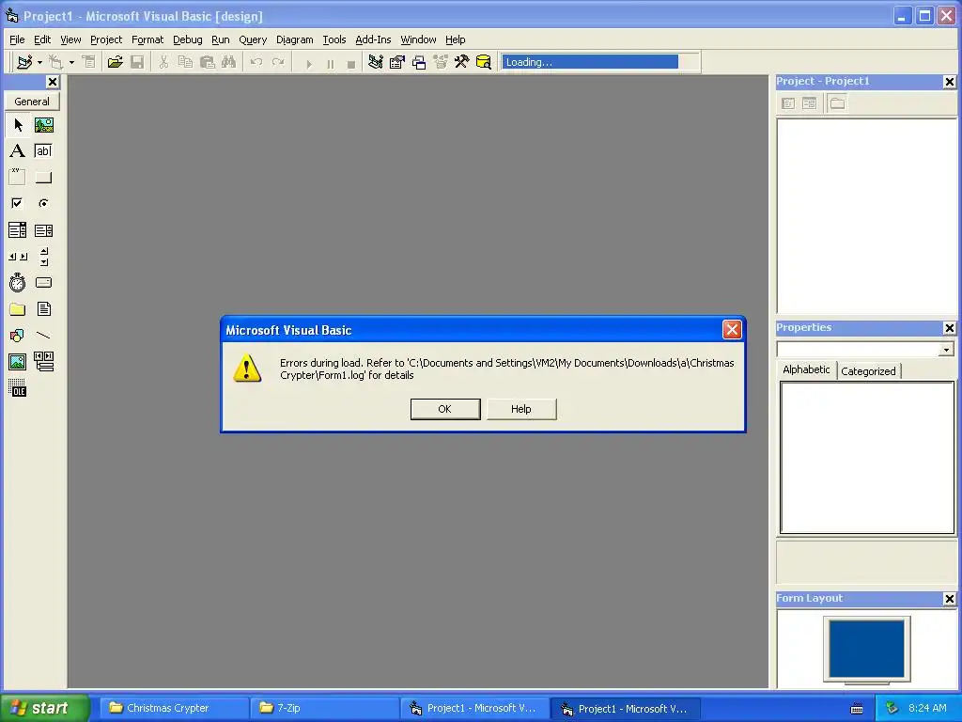The height and width of the screenshot is (722, 962).
Task: Open the Debug menu
Action: point(187,39)
